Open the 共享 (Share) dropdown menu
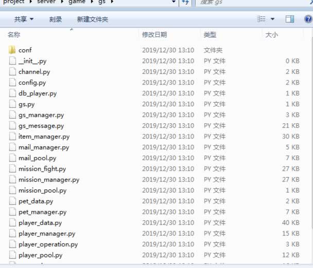The width and height of the screenshot is (313, 268). tap(24, 20)
